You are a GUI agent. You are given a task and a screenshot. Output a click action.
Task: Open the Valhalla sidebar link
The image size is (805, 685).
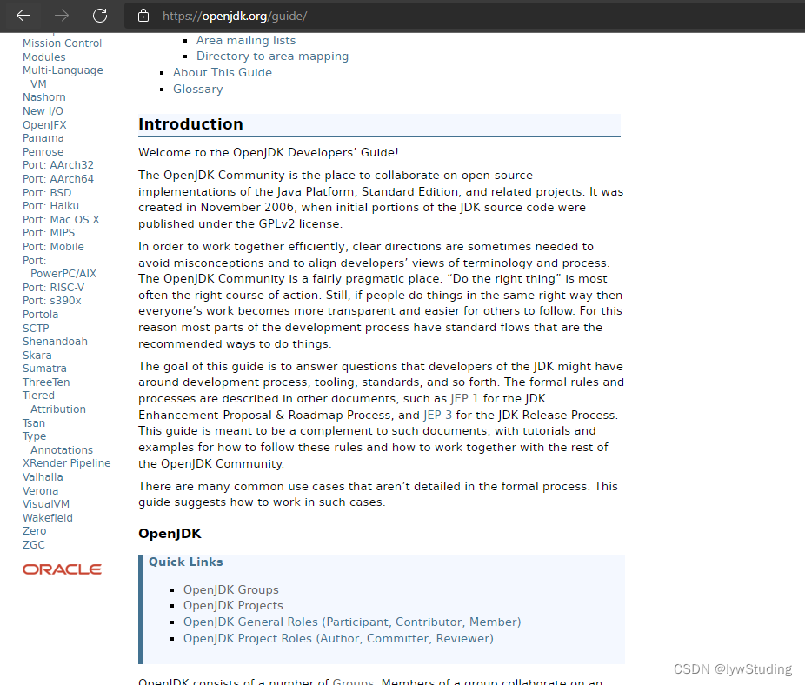coord(43,477)
